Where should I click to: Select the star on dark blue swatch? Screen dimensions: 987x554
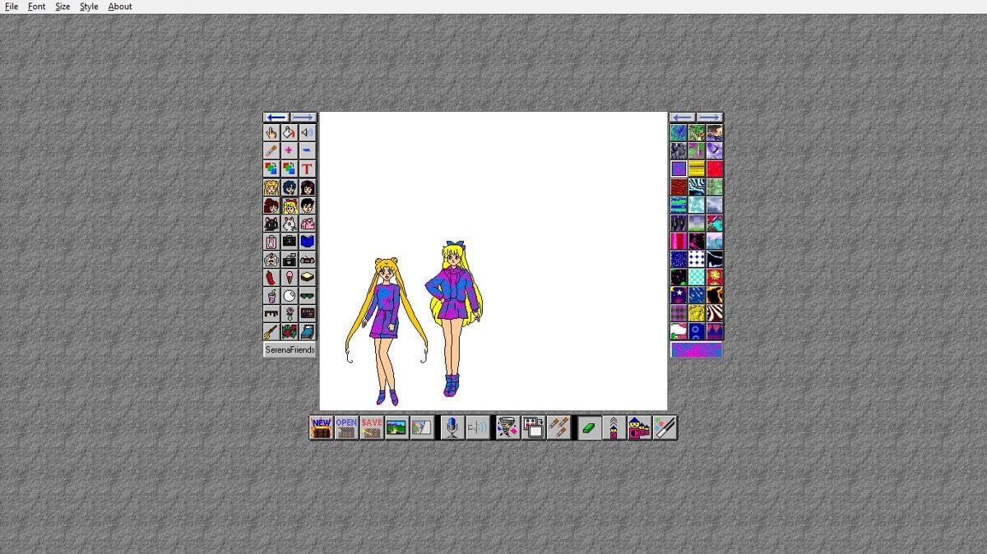click(679, 295)
